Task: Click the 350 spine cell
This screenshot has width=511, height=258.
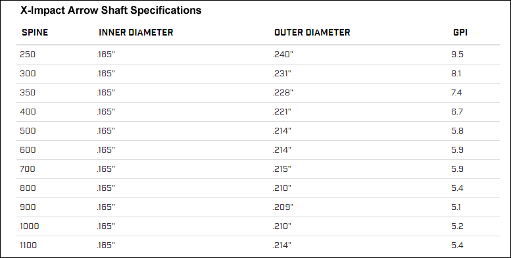Action: (x=28, y=93)
